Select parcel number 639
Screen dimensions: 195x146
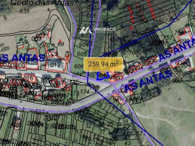(24, 11)
